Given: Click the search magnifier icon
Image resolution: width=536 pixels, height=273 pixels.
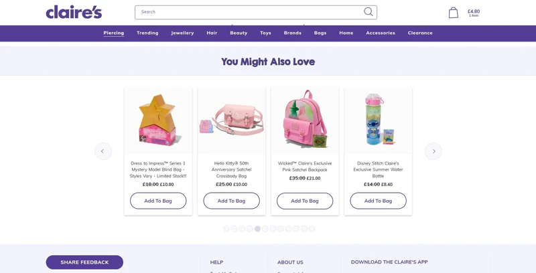Looking at the screenshot, I should (368, 12).
